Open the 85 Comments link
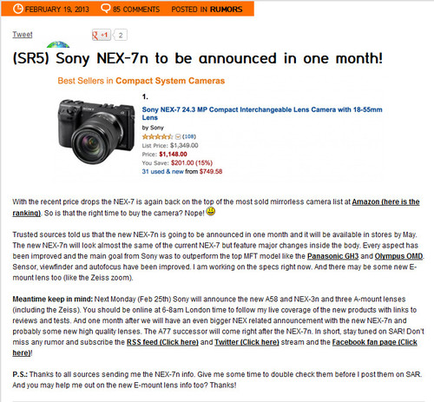Viewport: 434px width, 402px height. click(x=136, y=10)
